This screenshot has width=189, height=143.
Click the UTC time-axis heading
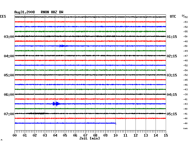pyautogui.click(x=173, y=16)
